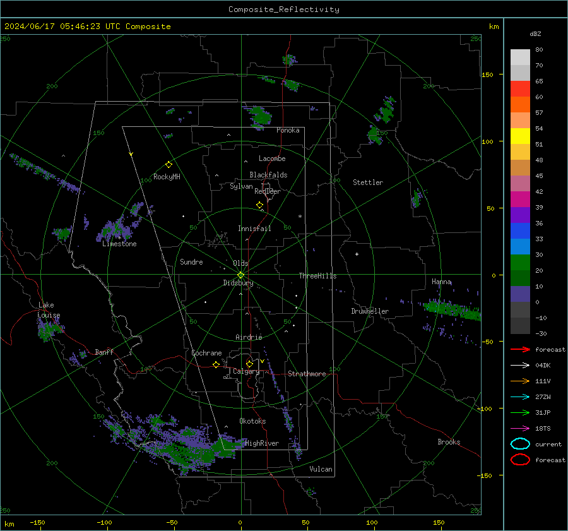The height and width of the screenshot is (531, 568).
Task: Click the Ponoka city label
Action: pyautogui.click(x=288, y=130)
